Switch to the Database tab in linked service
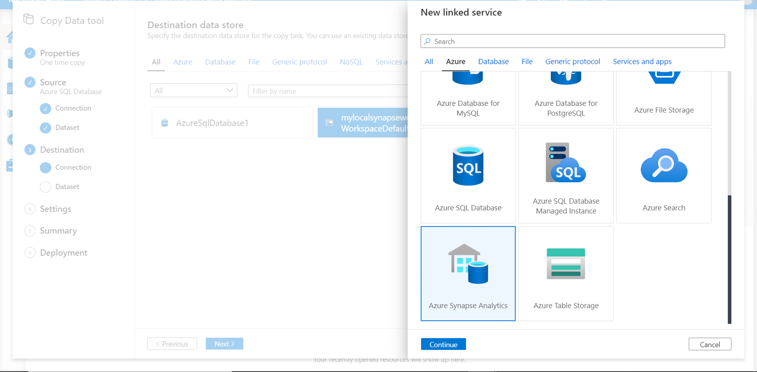The height and width of the screenshot is (372, 757). [493, 62]
